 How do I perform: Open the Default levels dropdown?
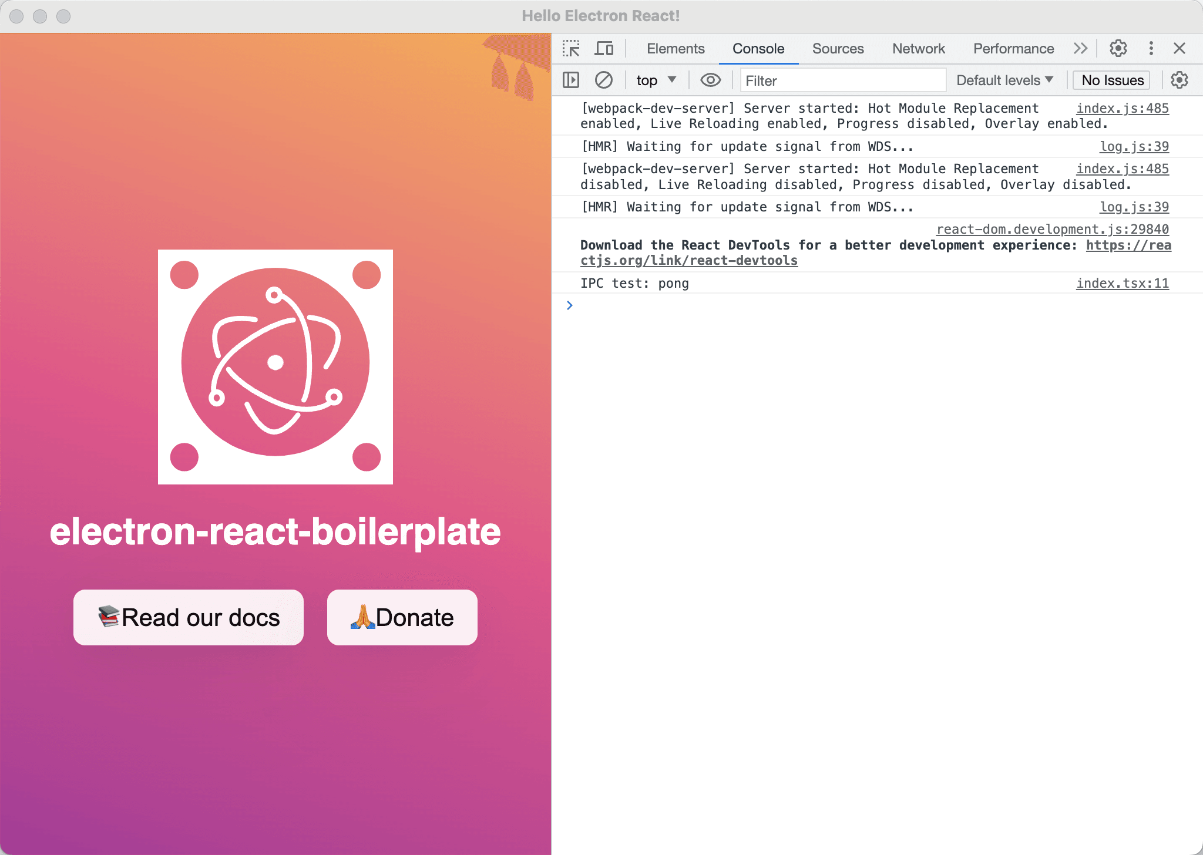[1004, 80]
